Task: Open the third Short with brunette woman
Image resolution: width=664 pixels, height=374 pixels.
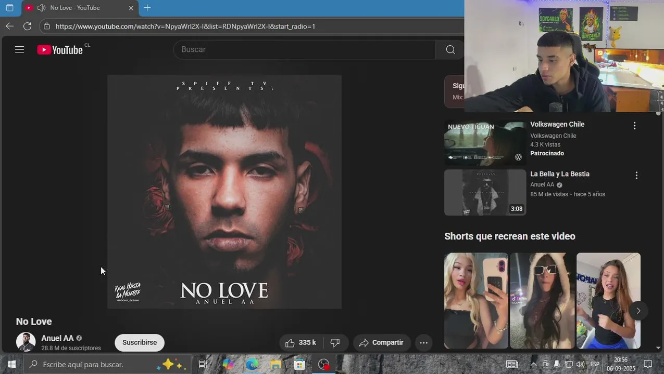Action: click(x=608, y=300)
